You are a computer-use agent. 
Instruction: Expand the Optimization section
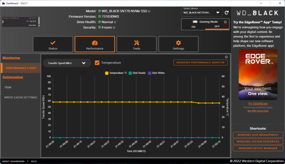pyautogui.click(x=13, y=77)
